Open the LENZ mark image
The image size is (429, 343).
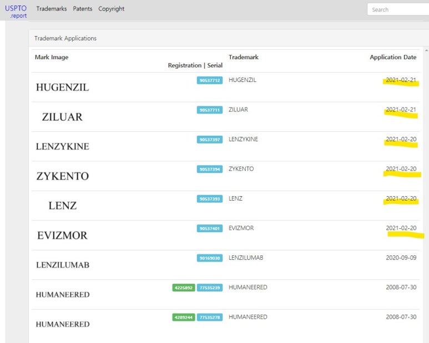tap(63, 206)
